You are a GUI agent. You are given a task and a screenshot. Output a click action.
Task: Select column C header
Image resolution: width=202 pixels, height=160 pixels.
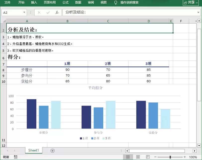point(108,21)
